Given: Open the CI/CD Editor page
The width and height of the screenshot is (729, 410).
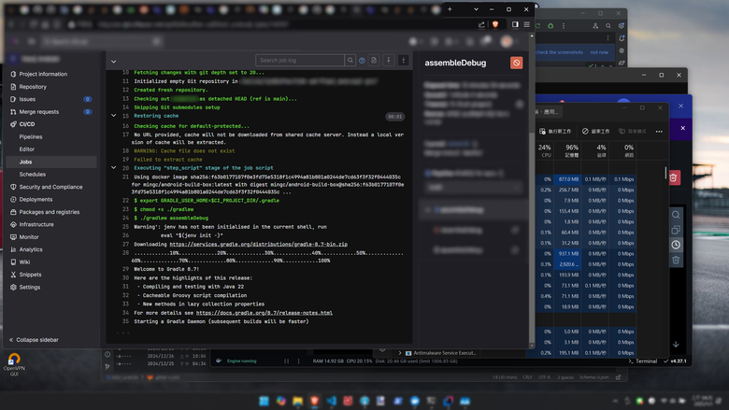Looking at the screenshot, I should 27,149.
